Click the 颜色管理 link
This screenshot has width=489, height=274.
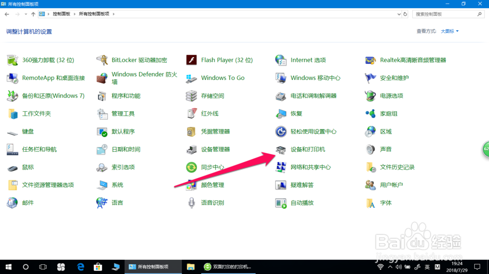click(213, 185)
